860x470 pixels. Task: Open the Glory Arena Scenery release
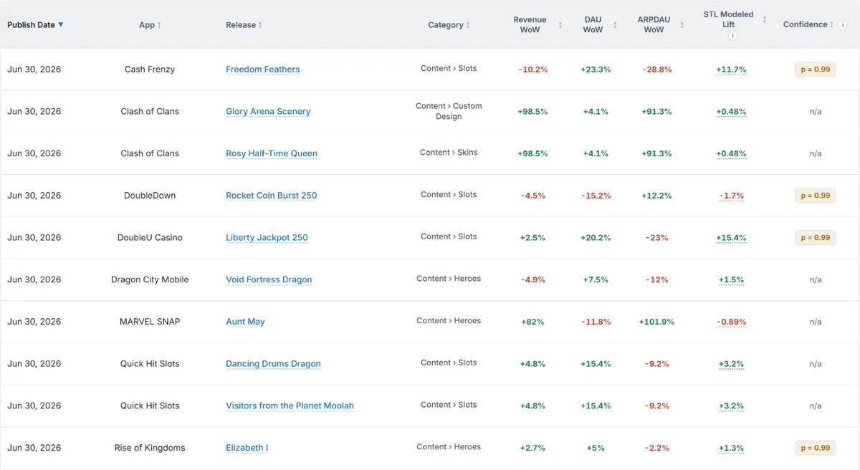pos(268,112)
